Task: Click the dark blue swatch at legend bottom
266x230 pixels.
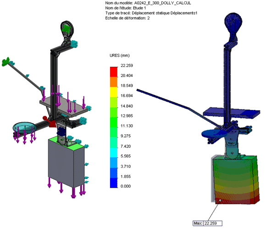Action: click(x=114, y=183)
